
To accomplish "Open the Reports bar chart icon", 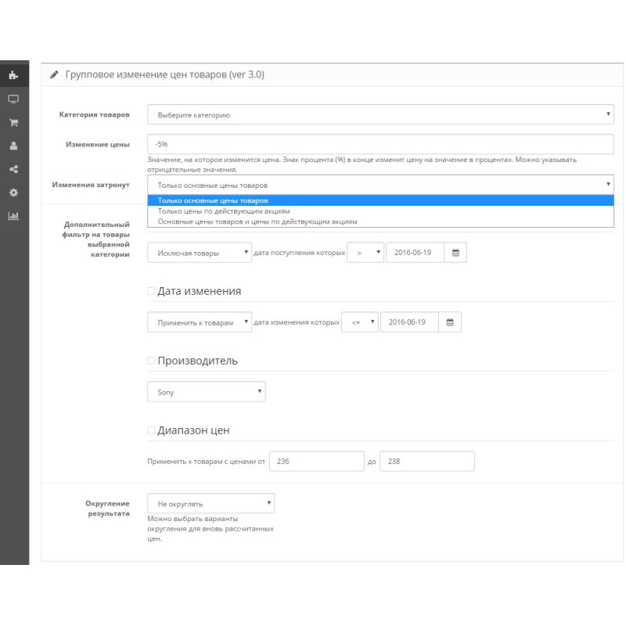I will coord(13,216).
